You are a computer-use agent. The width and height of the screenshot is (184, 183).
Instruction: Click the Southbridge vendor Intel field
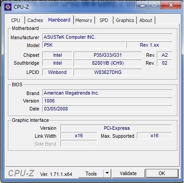tap(57, 63)
